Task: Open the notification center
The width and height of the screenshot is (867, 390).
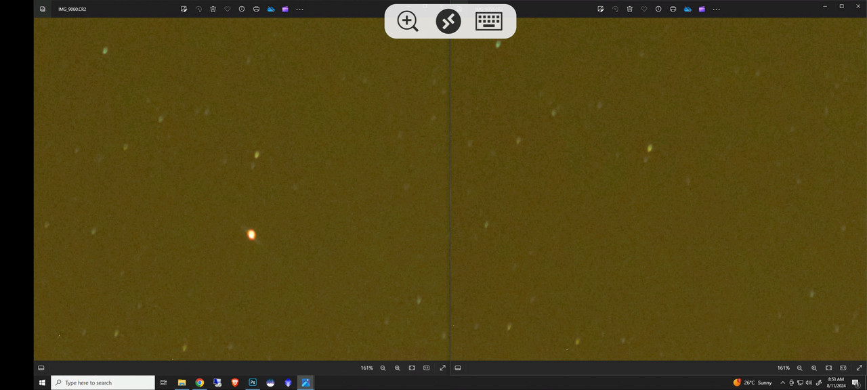Action: pos(855,383)
